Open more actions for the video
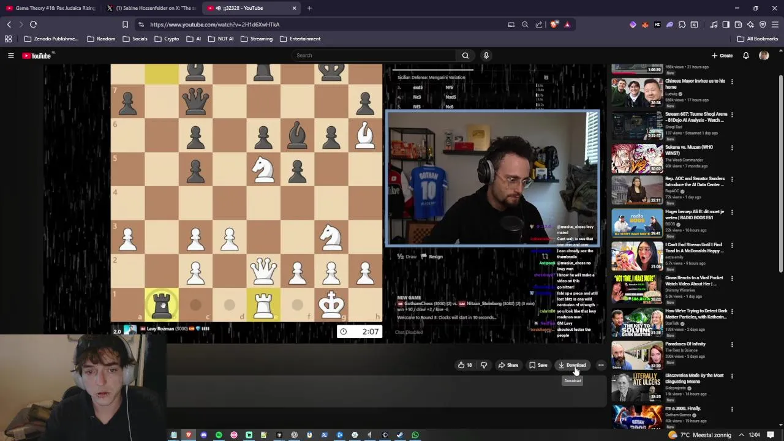The image size is (784, 441). click(x=601, y=365)
